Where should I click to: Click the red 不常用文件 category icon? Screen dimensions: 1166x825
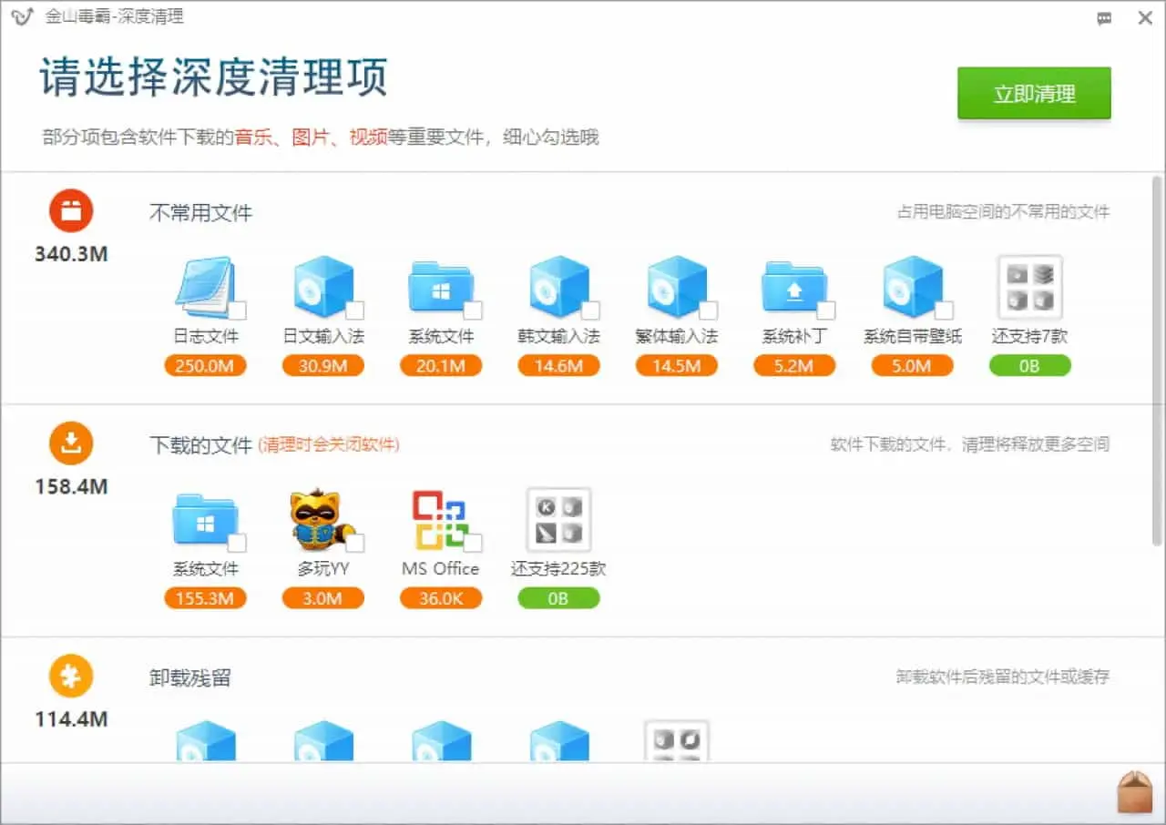click(71, 211)
